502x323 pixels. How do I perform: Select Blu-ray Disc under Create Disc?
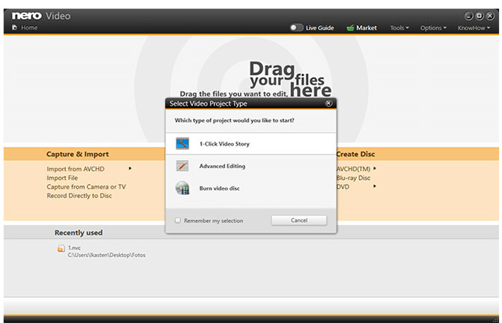pyautogui.click(x=353, y=178)
